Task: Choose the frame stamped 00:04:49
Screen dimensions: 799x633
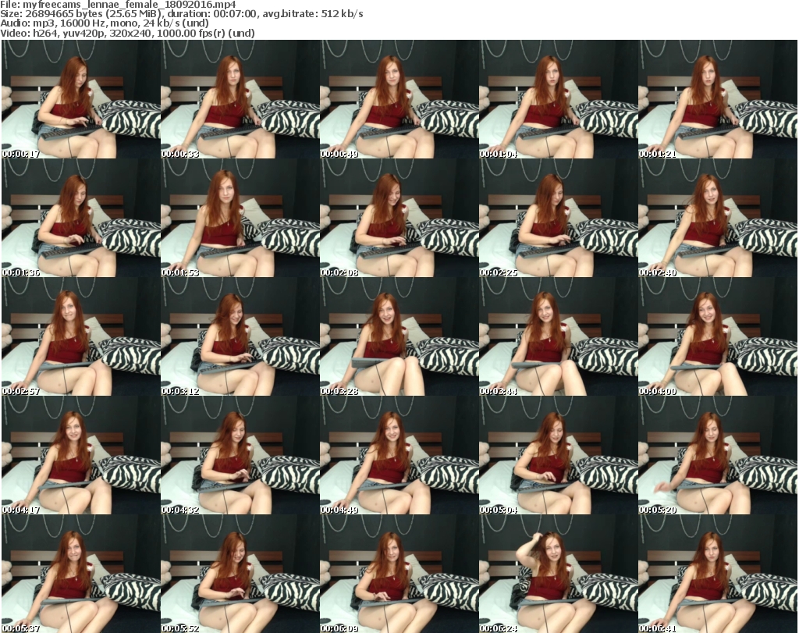Action: tap(399, 455)
